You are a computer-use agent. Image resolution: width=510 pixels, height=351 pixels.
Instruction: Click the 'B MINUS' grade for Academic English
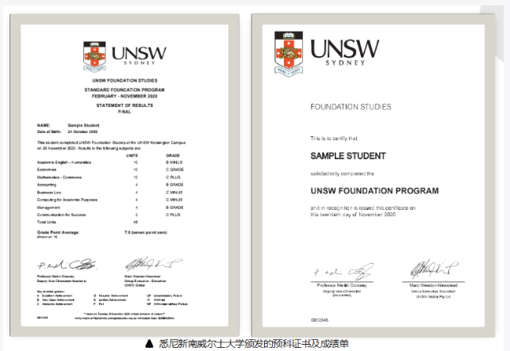point(174,162)
